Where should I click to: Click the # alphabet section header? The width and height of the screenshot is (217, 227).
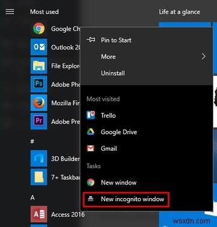click(x=32, y=142)
